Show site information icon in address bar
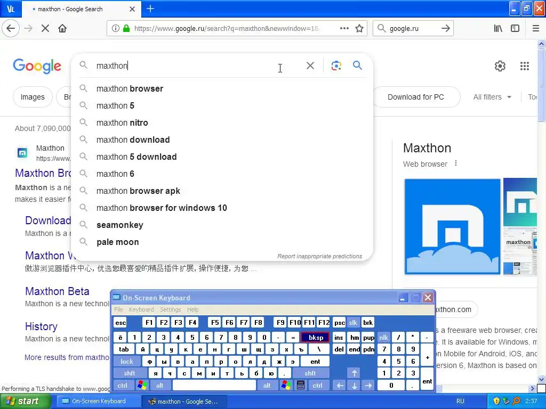Screen dimensions: 546x409 pos(116,29)
